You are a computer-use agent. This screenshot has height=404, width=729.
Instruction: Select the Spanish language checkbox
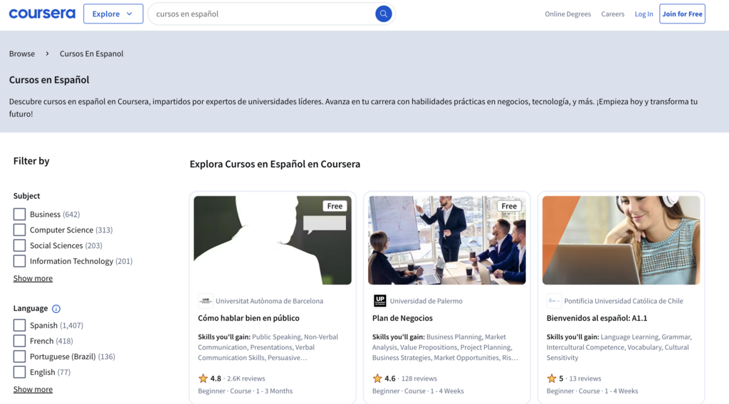pos(19,325)
